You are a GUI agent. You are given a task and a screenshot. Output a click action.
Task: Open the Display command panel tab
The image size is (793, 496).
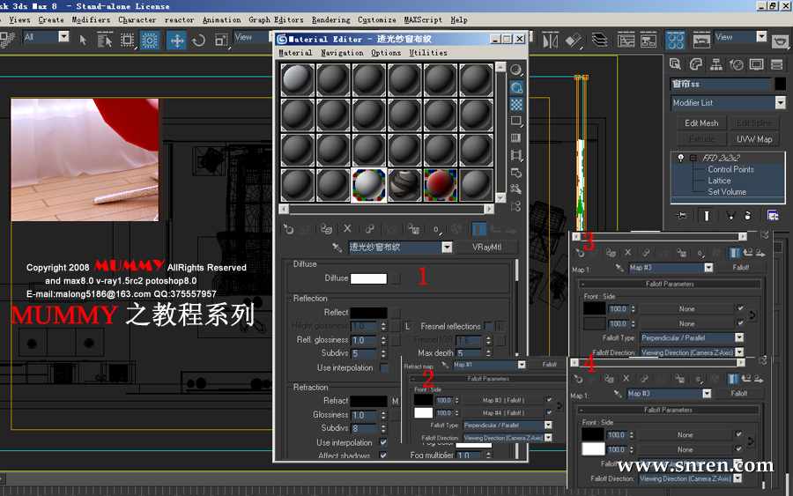click(x=757, y=64)
